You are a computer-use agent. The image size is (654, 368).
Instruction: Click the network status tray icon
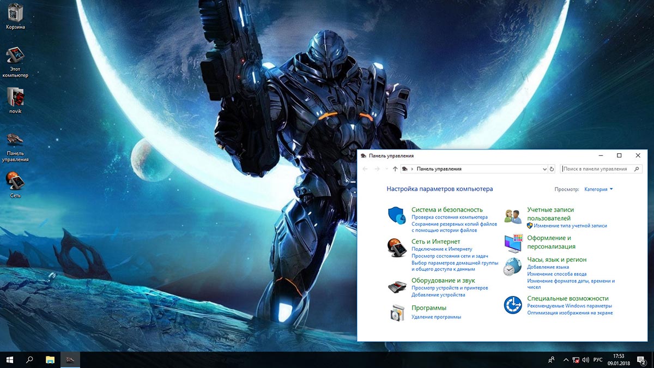click(x=575, y=360)
